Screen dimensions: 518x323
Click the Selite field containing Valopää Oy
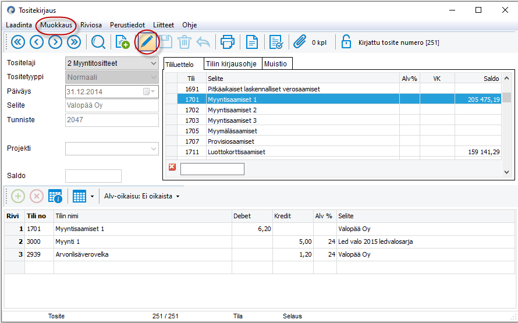(x=112, y=106)
